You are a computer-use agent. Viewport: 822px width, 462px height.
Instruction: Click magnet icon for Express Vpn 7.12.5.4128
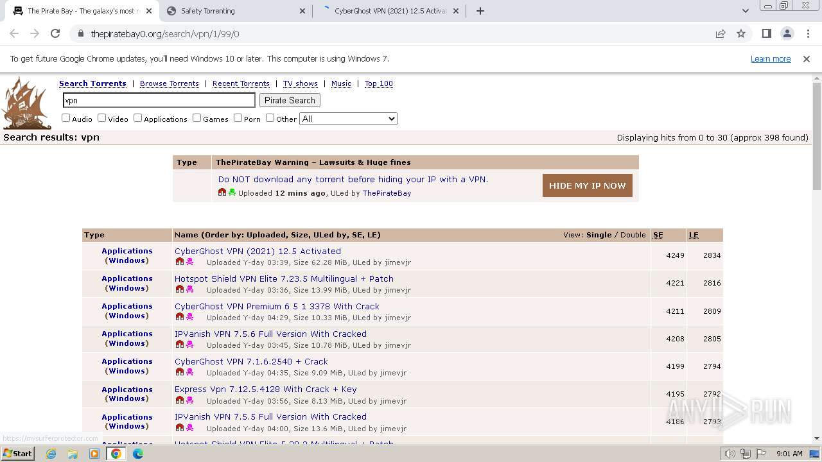(180, 400)
